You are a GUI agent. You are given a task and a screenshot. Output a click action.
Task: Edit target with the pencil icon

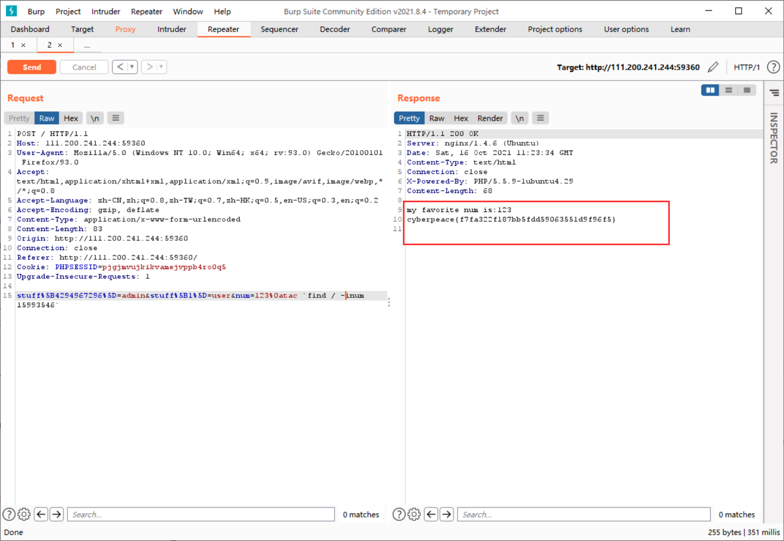coord(713,67)
